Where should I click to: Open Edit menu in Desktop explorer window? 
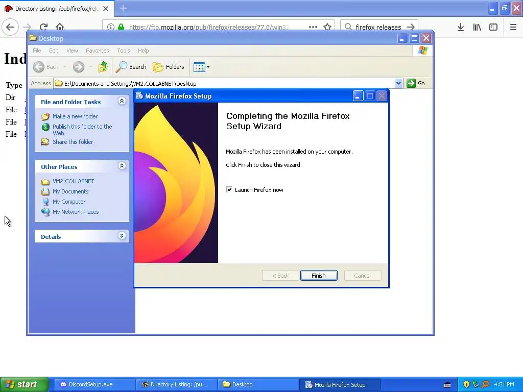tap(53, 51)
